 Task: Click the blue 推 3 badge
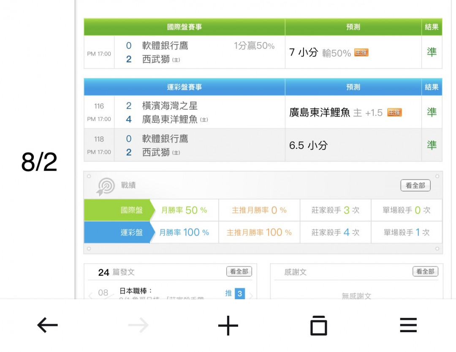[235, 293]
